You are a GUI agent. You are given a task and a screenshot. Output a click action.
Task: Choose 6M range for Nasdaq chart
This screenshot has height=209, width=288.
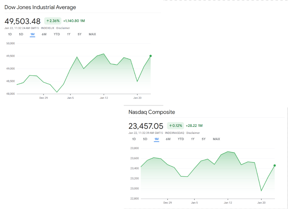[168, 139]
